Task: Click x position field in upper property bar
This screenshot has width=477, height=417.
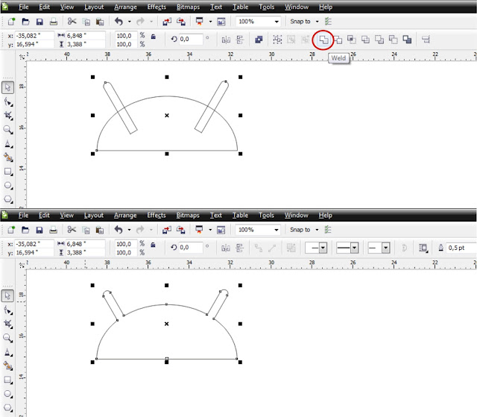Action: point(34,36)
